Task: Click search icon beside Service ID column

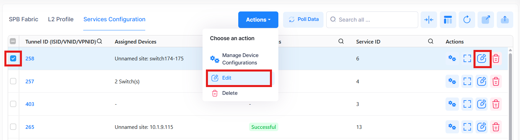Action: point(430,41)
